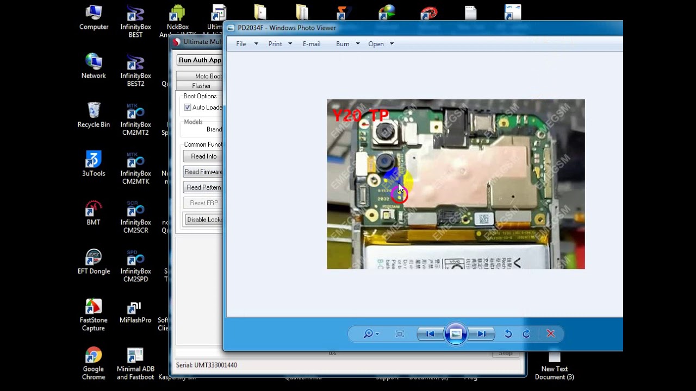Delete the photo with the red X
This screenshot has height=391, width=696.
pos(551,334)
